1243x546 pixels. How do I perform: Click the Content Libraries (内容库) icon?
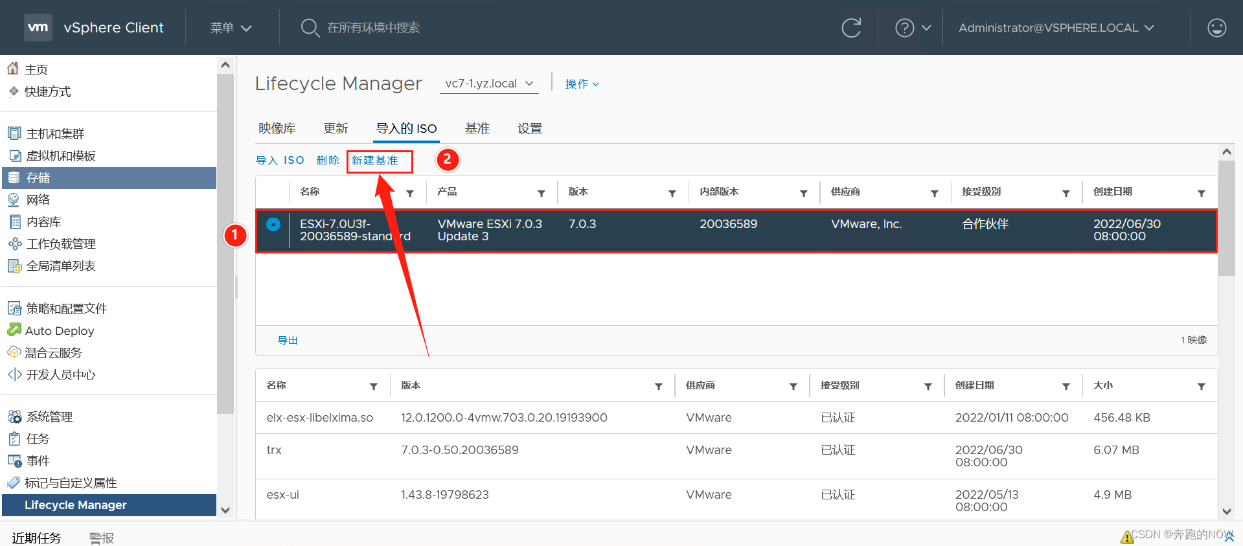(x=14, y=222)
